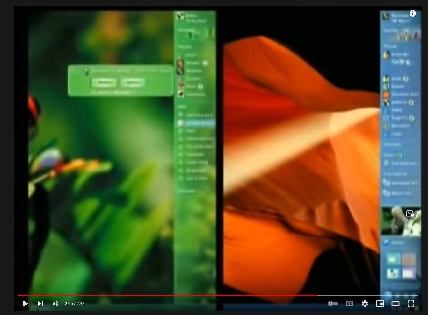Viewport: 428px width, 315px height.
Task: Play the paused video
Action: pyautogui.click(x=25, y=304)
